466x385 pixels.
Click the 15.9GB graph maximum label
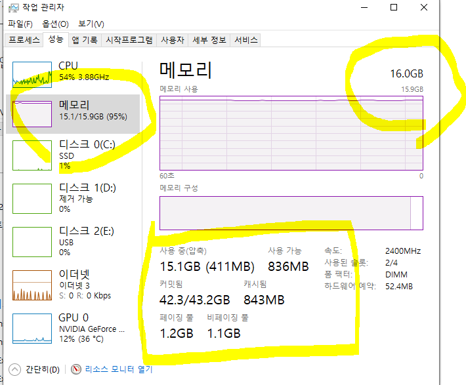click(x=412, y=89)
